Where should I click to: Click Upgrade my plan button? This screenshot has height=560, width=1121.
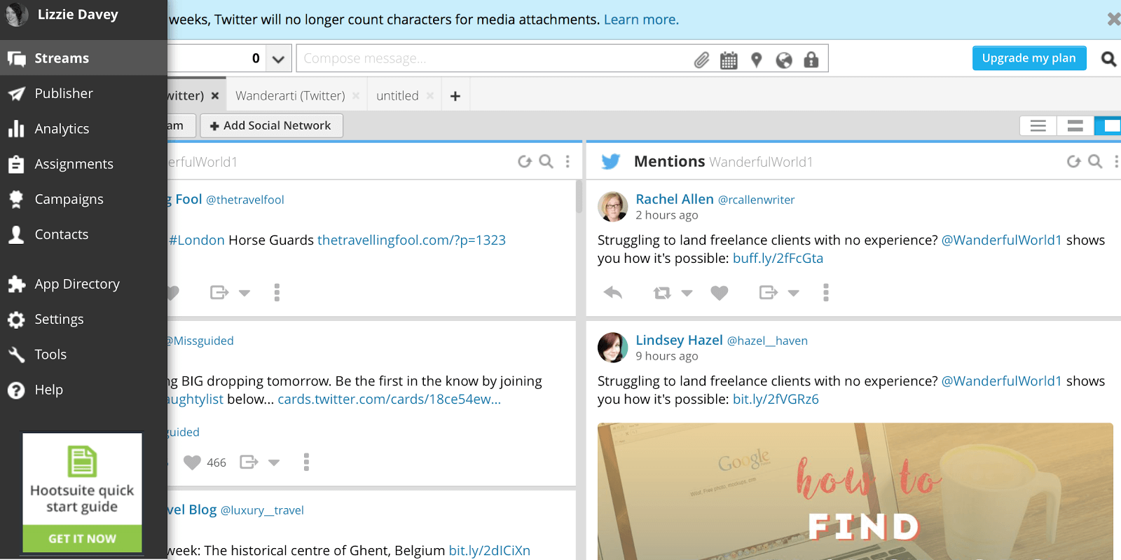click(x=1029, y=58)
